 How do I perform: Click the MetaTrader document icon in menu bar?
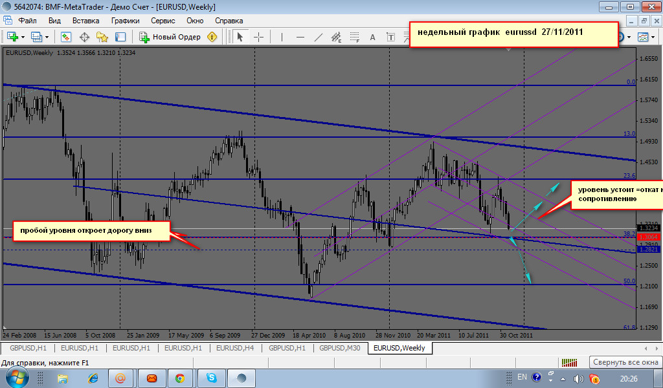[x=8, y=20]
